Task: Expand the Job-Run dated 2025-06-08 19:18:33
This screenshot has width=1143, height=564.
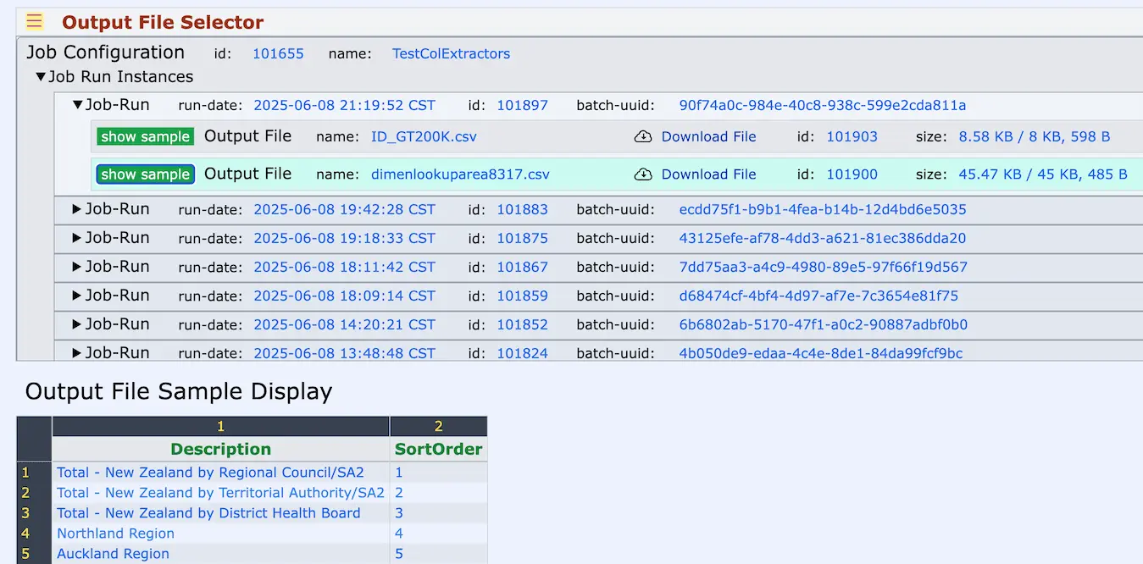Action: (x=78, y=238)
